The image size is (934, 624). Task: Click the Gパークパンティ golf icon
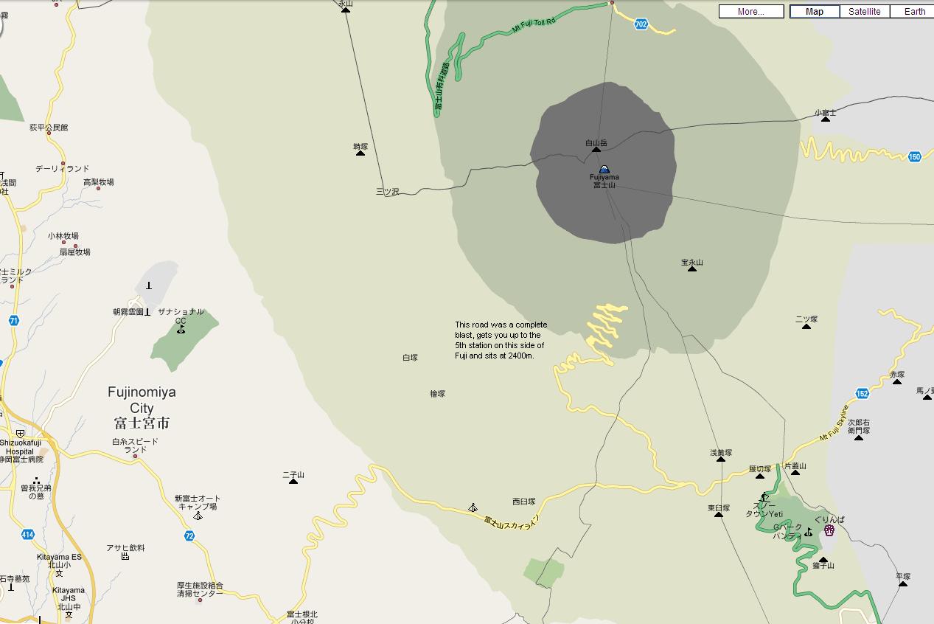(808, 532)
